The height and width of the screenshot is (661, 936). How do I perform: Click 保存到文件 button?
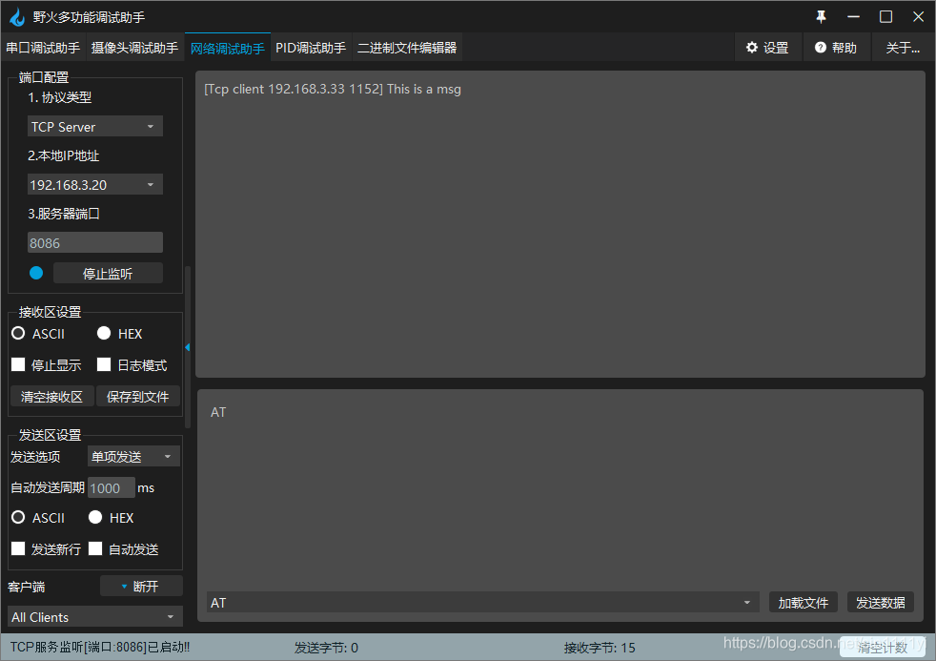pyautogui.click(x=138, y=397)
